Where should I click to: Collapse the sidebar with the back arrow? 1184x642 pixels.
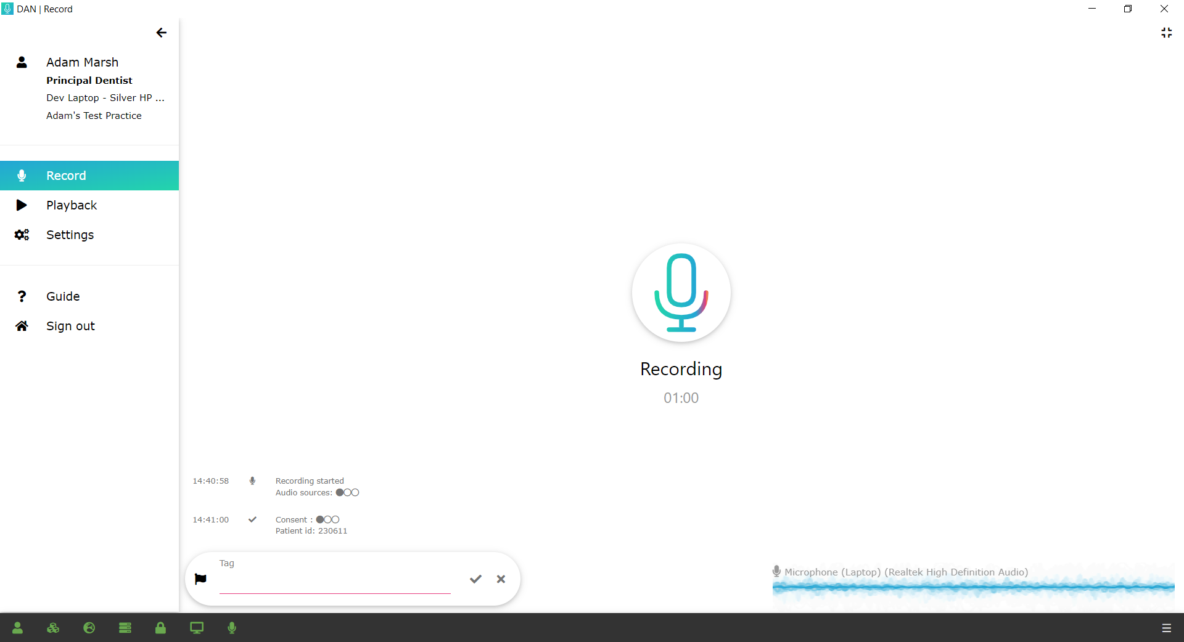pyautogui.click(x=162, y=33)
